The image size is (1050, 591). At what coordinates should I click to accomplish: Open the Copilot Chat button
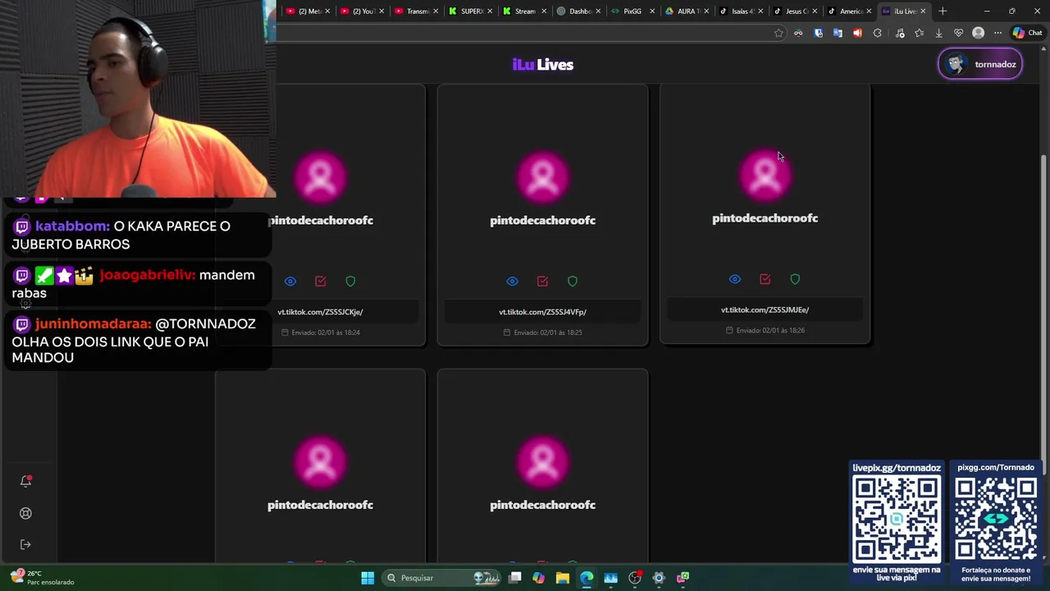(1027, 33)
